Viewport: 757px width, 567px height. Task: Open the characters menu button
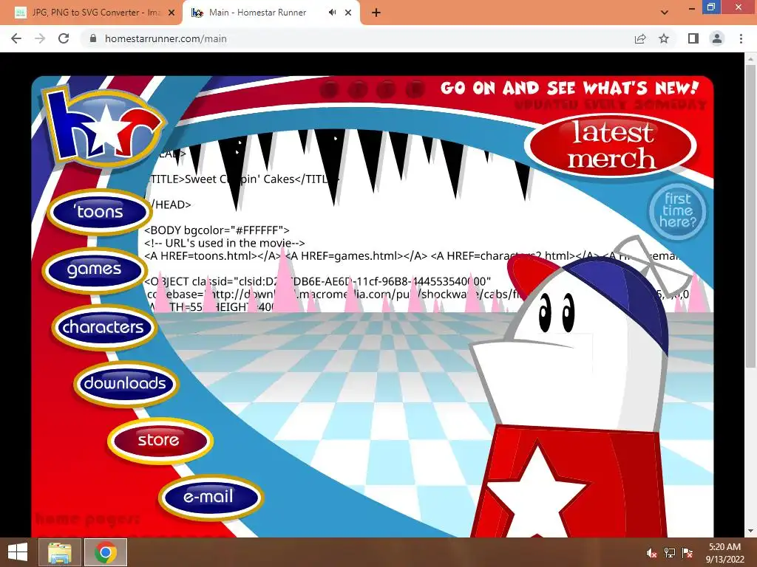point(103,327)
